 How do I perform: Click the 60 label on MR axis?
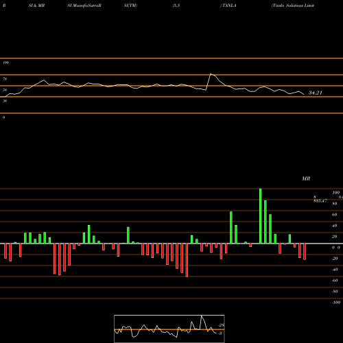coord(334,215)
